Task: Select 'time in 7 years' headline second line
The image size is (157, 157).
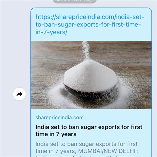Action: (x=56, y=134)
